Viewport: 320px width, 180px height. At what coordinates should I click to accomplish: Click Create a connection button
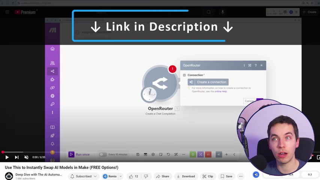(208, 82)
